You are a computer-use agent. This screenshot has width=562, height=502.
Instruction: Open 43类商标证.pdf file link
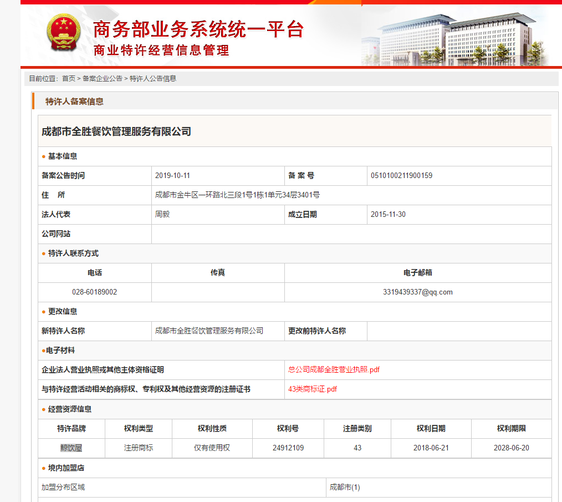(x=313, y=389)
